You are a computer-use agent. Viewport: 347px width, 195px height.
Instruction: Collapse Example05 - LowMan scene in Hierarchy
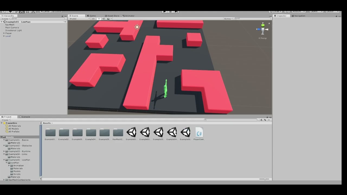[2, 22]
